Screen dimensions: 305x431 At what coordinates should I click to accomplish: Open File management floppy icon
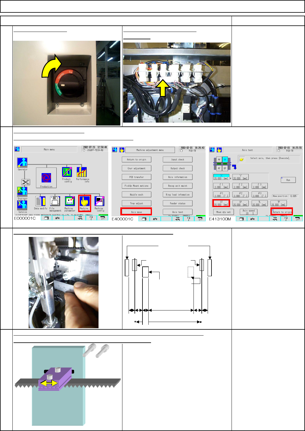[55, 201]
